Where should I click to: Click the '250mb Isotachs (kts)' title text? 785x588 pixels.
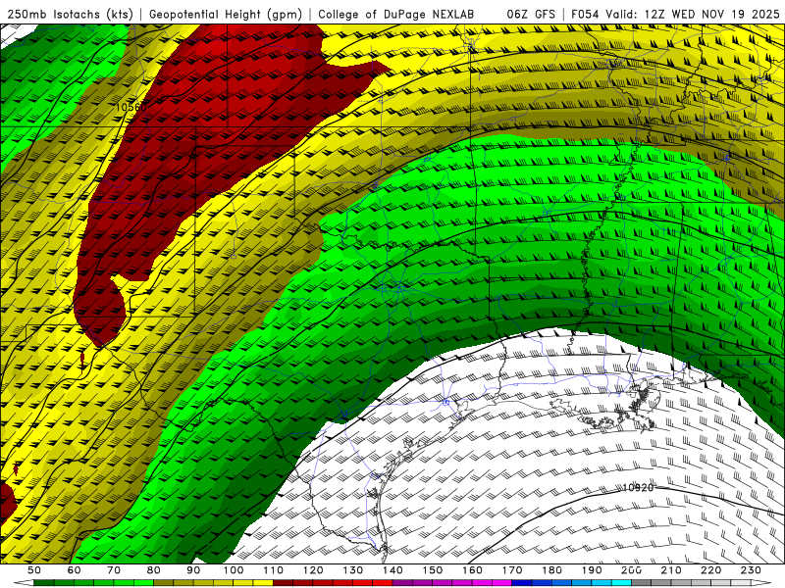[x=70, y=15]
